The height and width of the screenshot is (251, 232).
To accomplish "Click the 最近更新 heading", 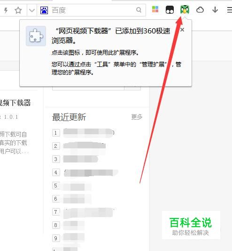I will 69,117.
